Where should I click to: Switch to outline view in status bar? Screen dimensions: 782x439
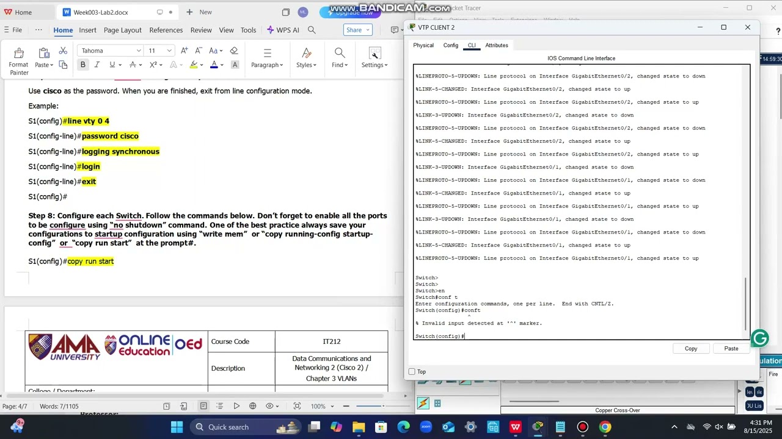pos(221,406)
